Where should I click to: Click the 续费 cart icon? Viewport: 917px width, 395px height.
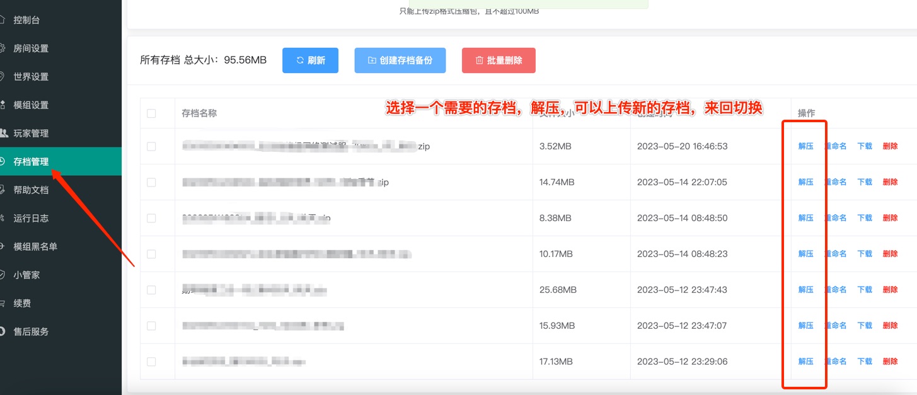point(3,304)
